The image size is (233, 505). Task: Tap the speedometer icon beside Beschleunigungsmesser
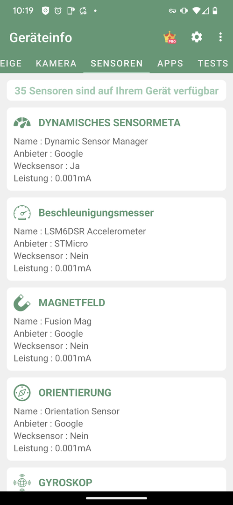(x=22, y=213)
